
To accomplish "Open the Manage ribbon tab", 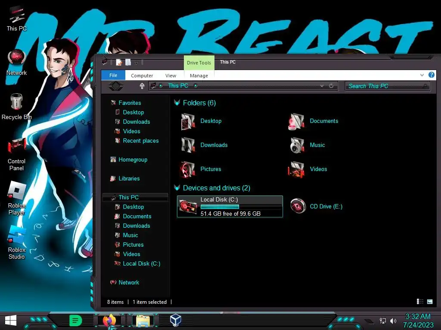I will pyautogui.click(x=199, y=76).
